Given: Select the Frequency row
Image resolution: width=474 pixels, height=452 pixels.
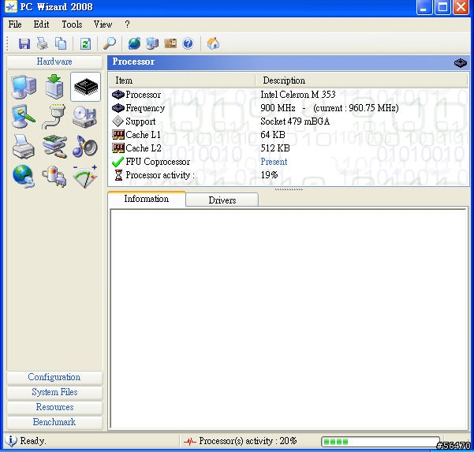Looking at the screenshot, I should click(x=289, y=108).
